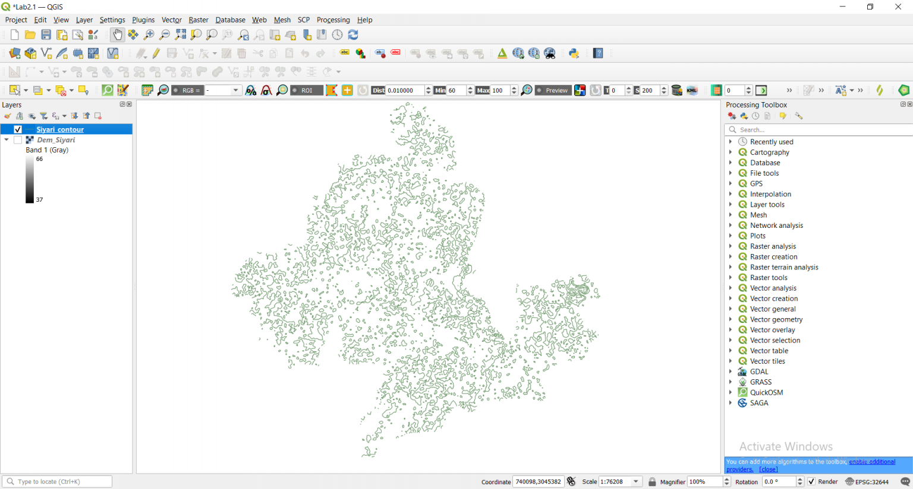Open Processing Toolbox options via wrench icon

tap(799, 116)
